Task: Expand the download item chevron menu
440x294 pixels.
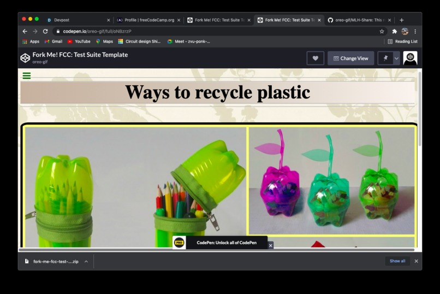Action: 86,261
